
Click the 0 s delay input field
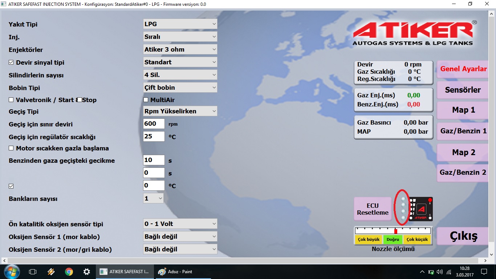pyautogui.click(x=154, y=173)
